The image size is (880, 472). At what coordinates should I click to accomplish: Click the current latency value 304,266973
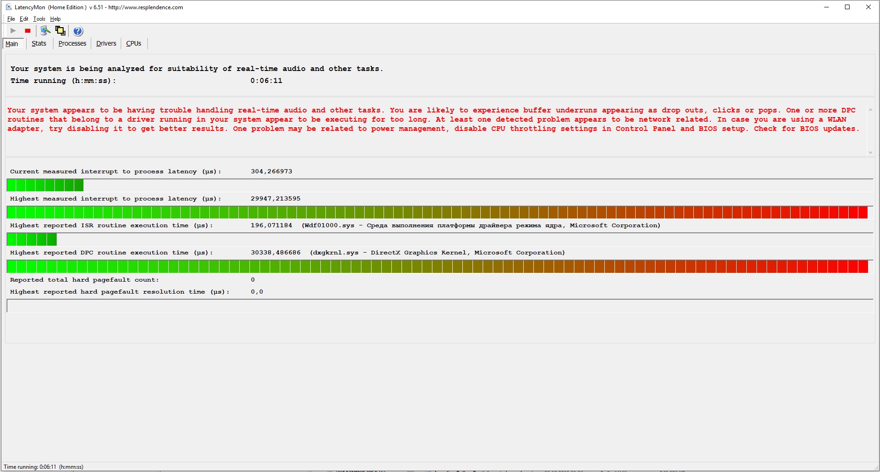point(272,171)
